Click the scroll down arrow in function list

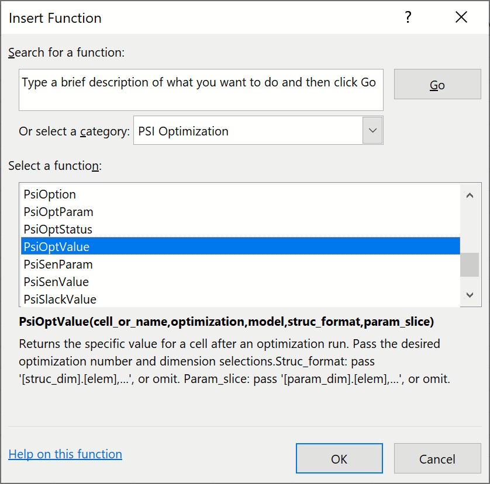point(470,296)
